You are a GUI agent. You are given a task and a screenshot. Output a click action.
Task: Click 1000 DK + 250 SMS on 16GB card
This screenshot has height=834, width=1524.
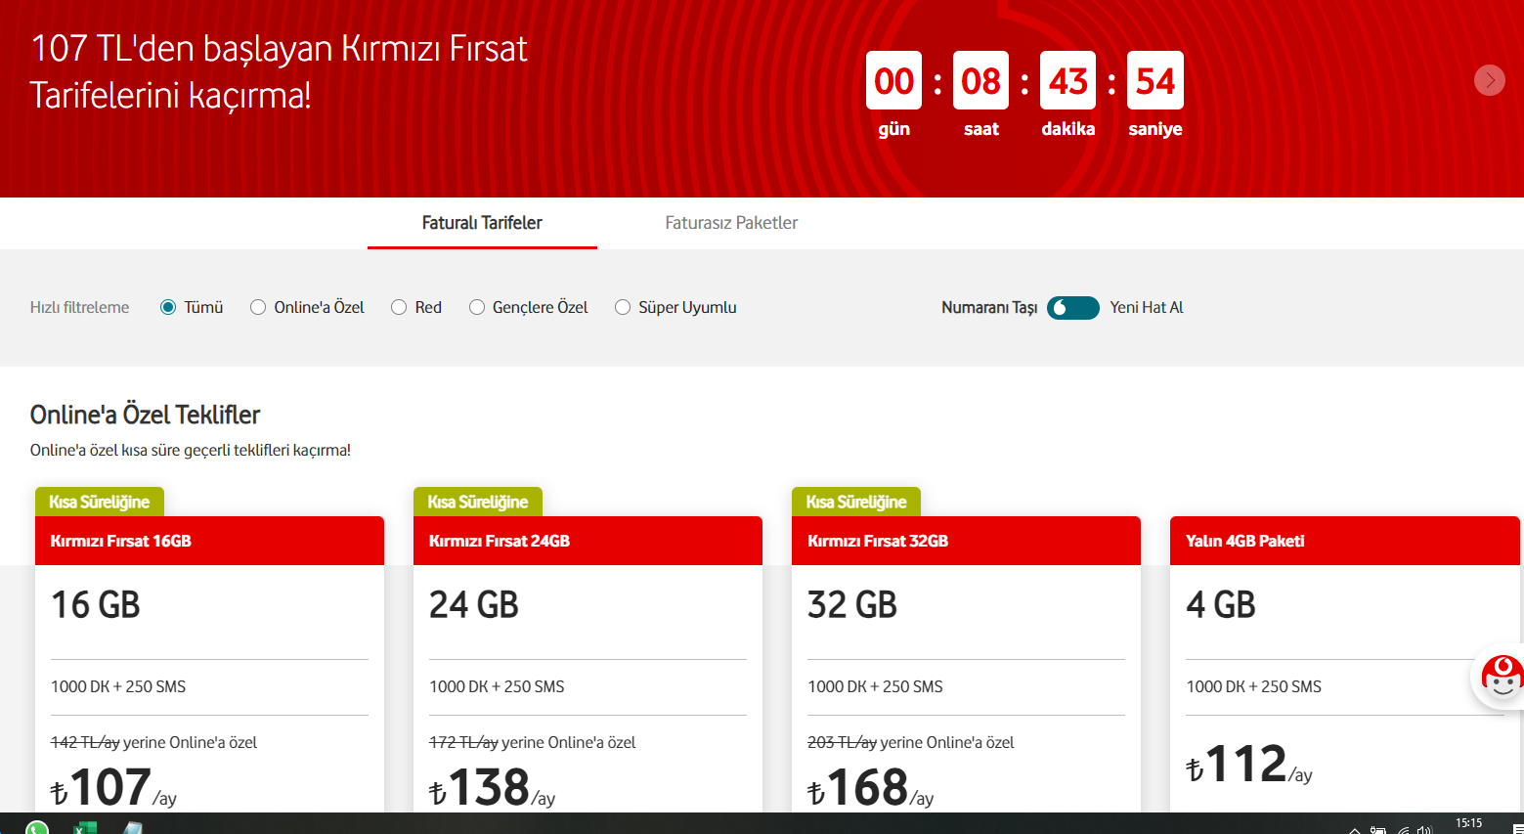(x=118, y=686)
